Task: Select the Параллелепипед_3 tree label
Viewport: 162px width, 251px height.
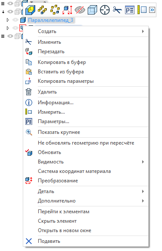Action: point(51,20)
